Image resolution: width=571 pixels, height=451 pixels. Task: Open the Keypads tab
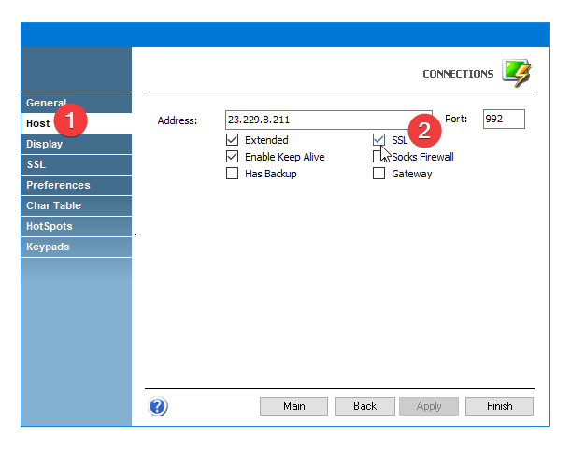(77, 247)
